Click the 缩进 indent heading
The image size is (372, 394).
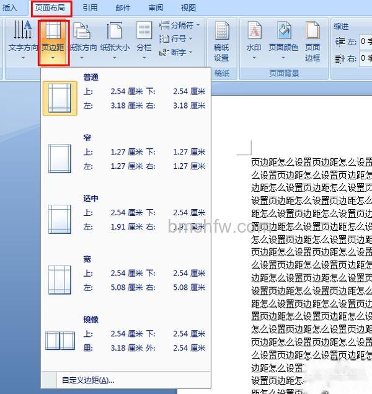(341, 27)
